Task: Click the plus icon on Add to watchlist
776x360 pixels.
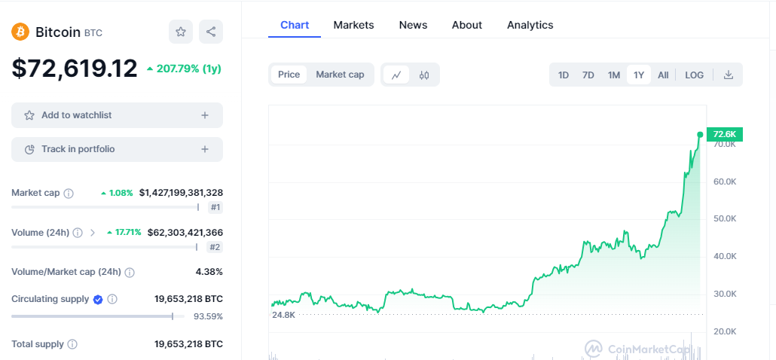Action: click(205, 115)
